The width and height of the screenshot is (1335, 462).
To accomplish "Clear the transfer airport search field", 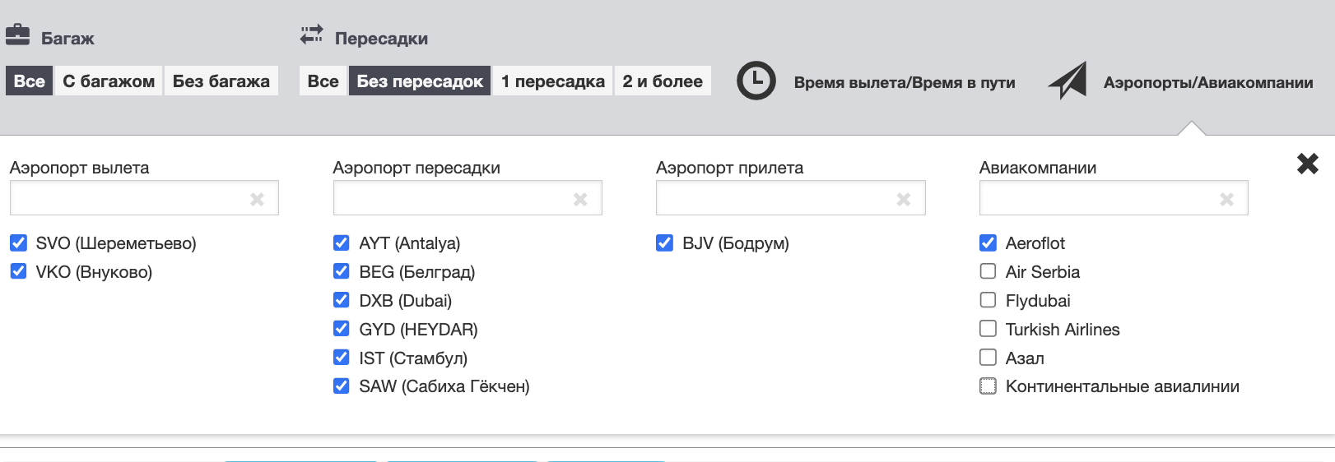I will coord(580,199).
